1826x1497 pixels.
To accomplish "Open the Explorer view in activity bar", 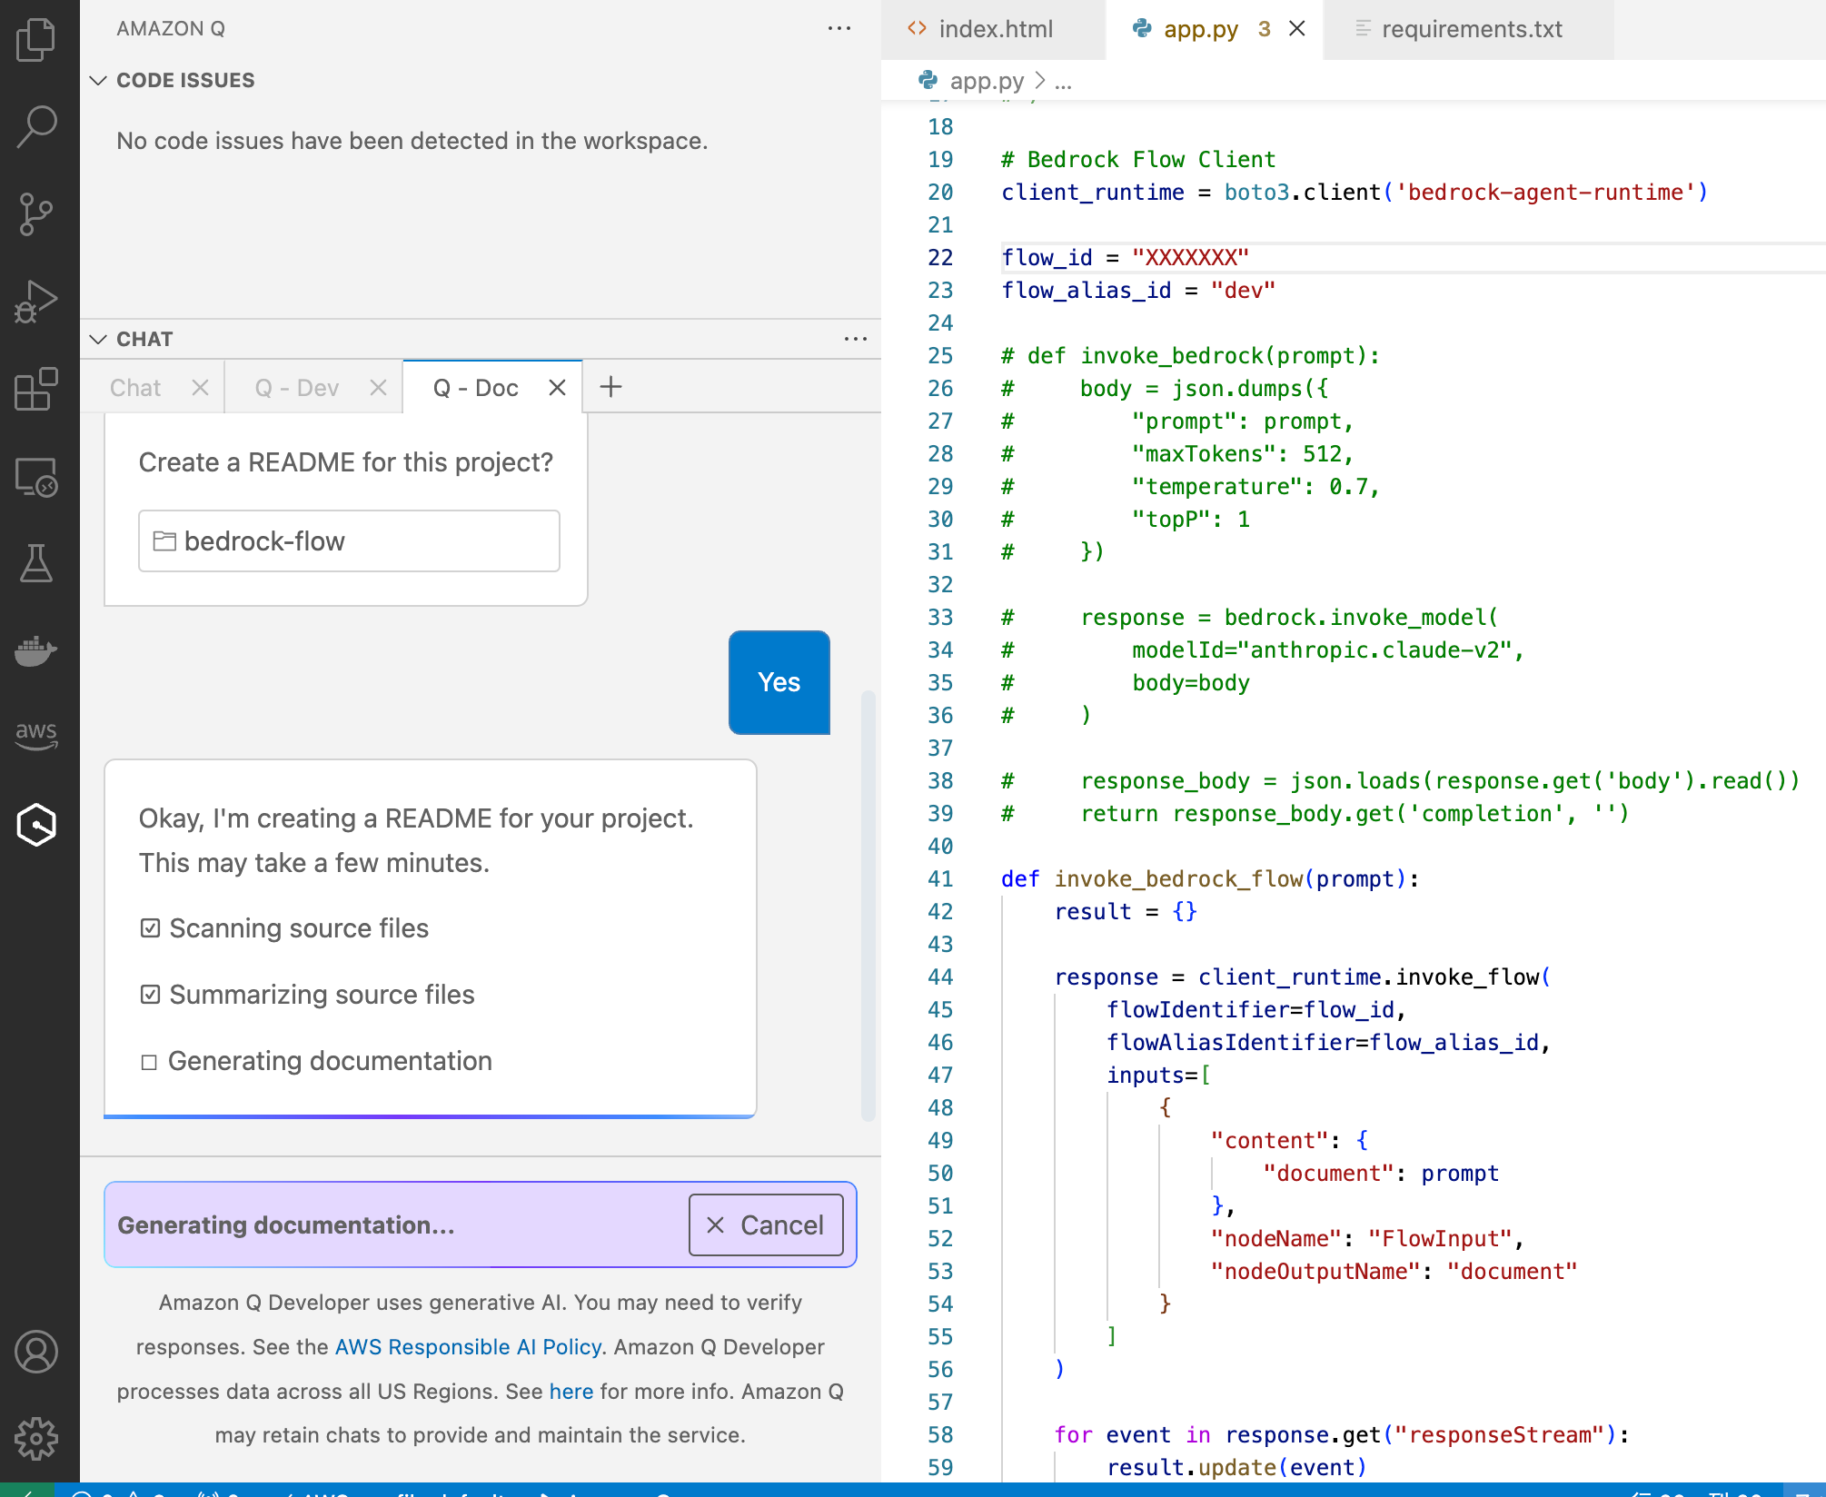I will [x=36, y=40].
